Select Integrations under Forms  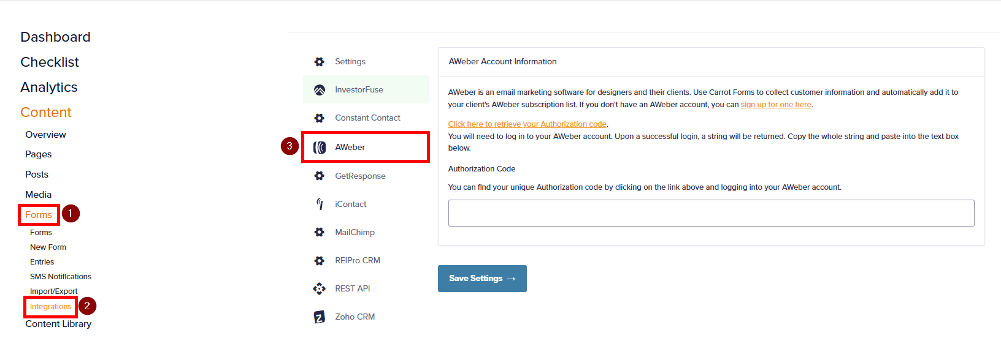coord(51,307)
